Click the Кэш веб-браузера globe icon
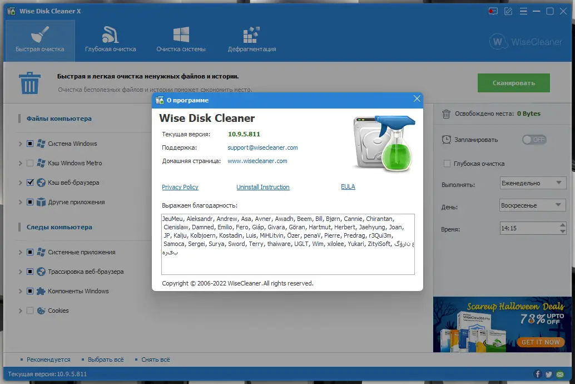This screenshot has width=575, height=384. tap(41, 183)
